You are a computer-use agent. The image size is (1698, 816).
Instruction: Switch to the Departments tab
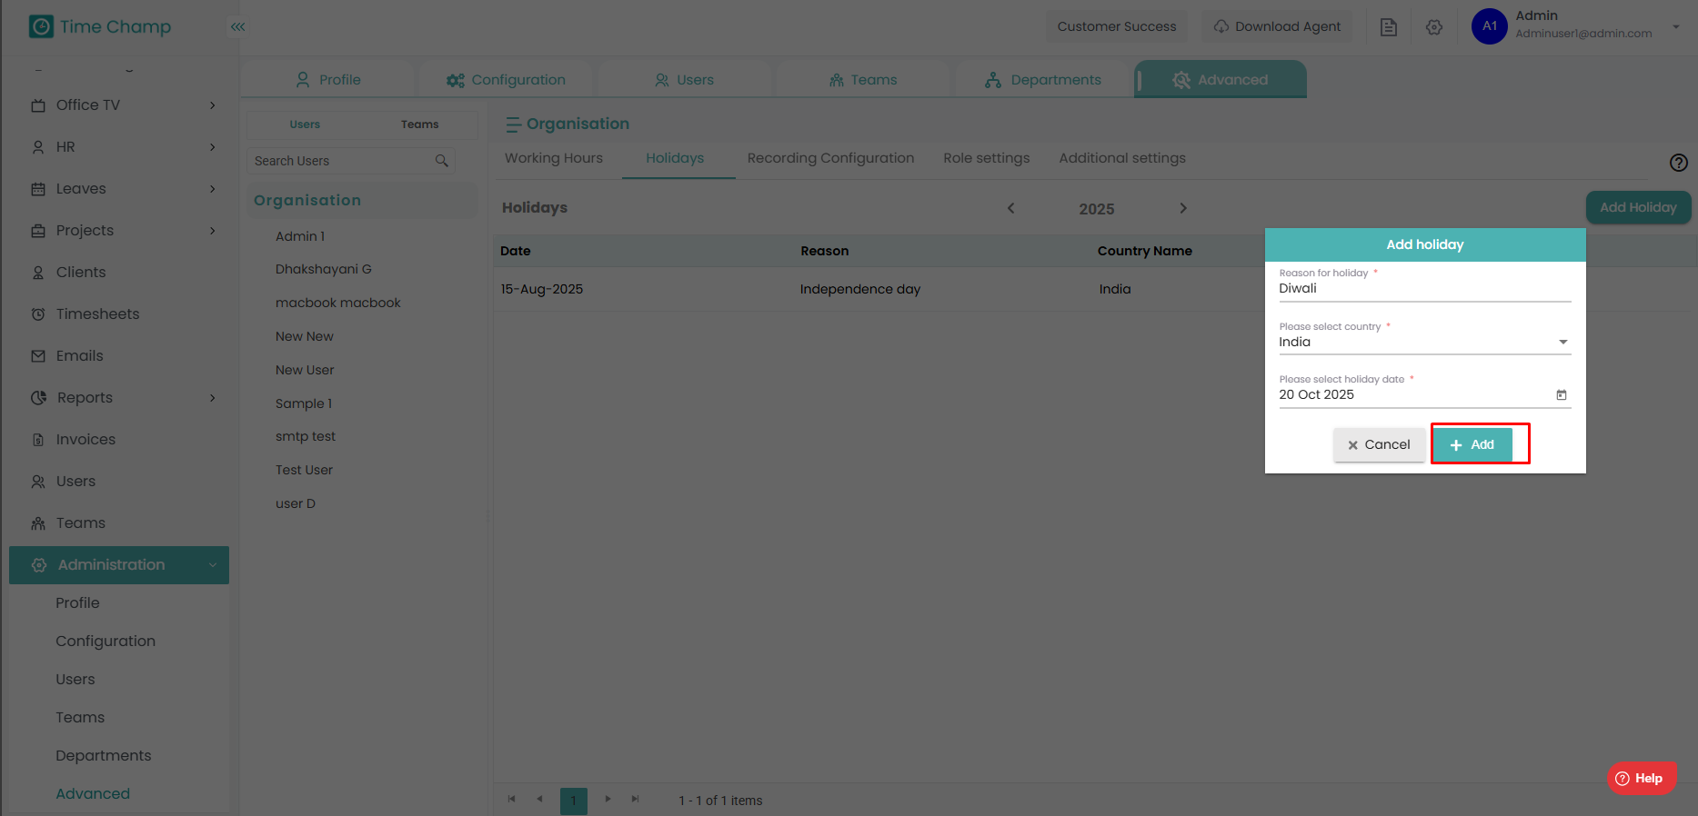coord(1043,80)
